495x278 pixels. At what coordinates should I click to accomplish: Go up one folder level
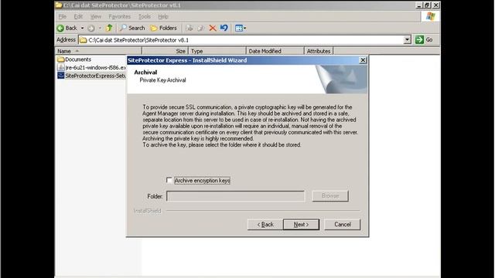[x=109, y=28]
